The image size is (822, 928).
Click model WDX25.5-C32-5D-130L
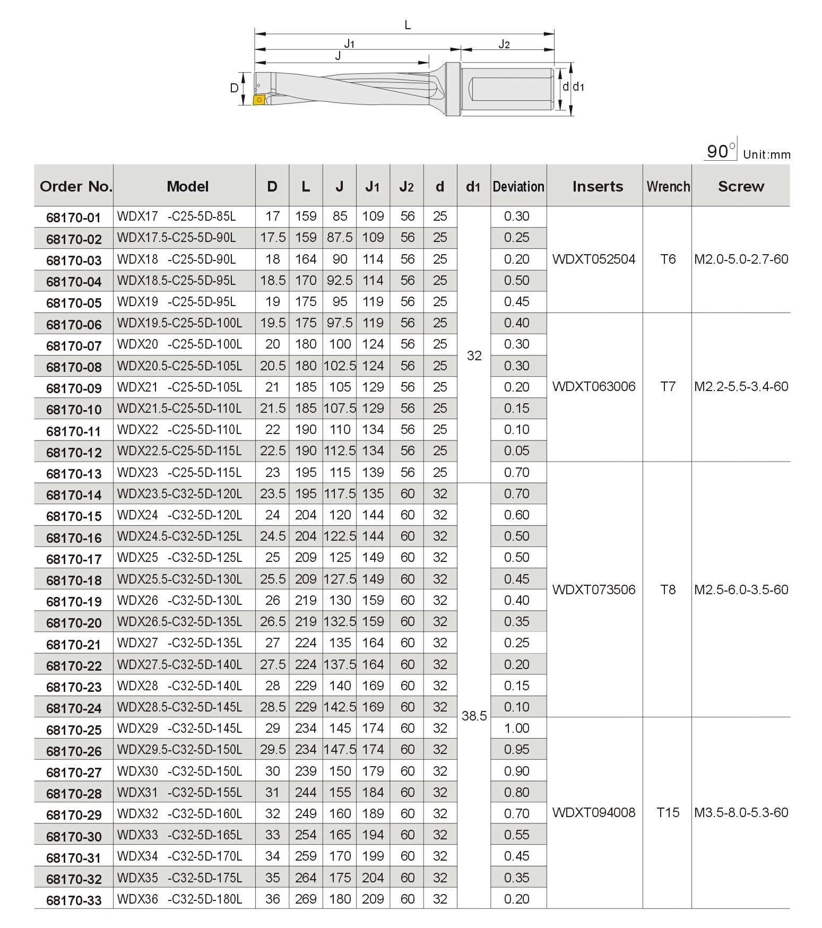click(179, 579)
